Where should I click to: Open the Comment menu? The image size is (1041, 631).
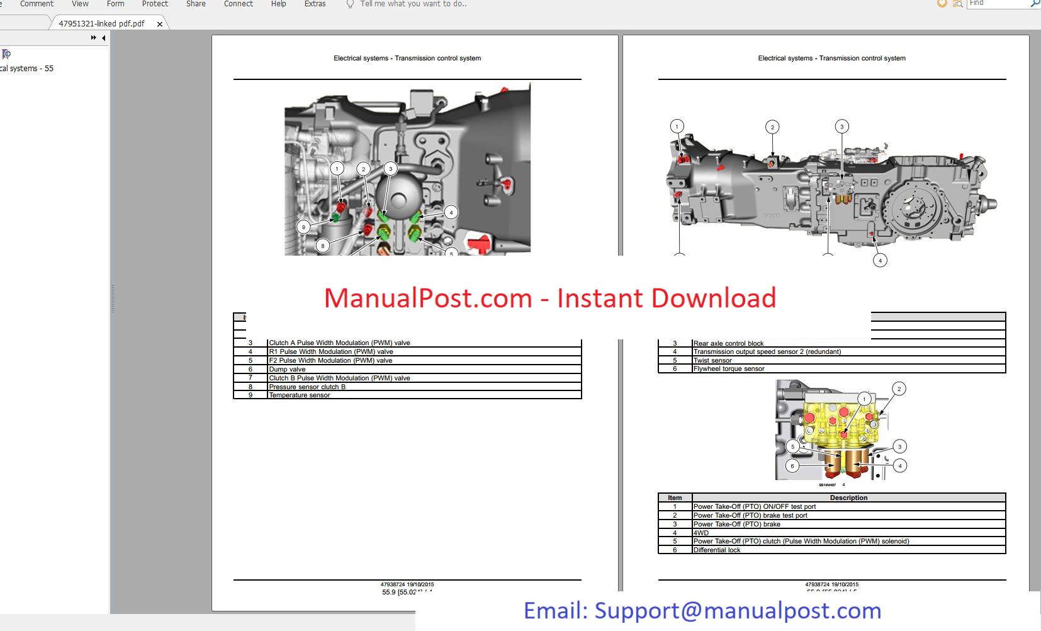tap(37, 4)
